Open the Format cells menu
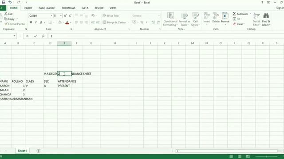Viewport: 284px width, 159px height. pos(225,18)
